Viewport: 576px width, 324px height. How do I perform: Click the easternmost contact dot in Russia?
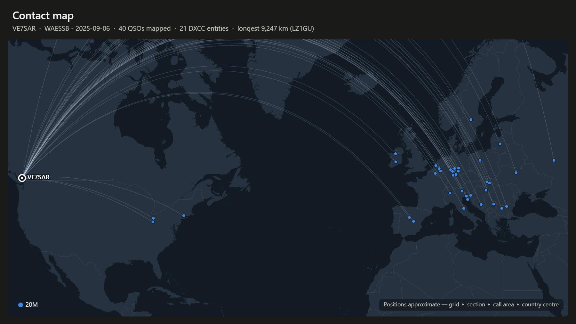pyautogui.click(x=554, y=160)
